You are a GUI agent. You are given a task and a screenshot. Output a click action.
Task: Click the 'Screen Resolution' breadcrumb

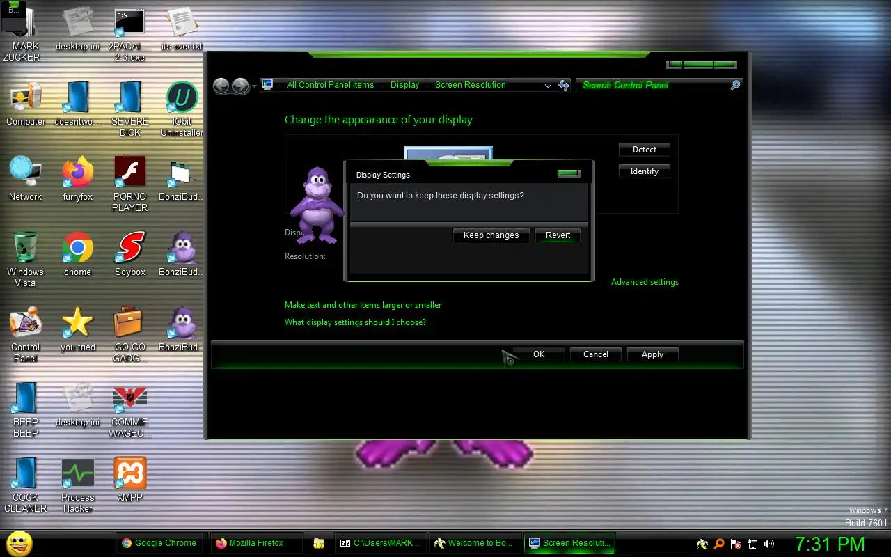pos(470,85)
